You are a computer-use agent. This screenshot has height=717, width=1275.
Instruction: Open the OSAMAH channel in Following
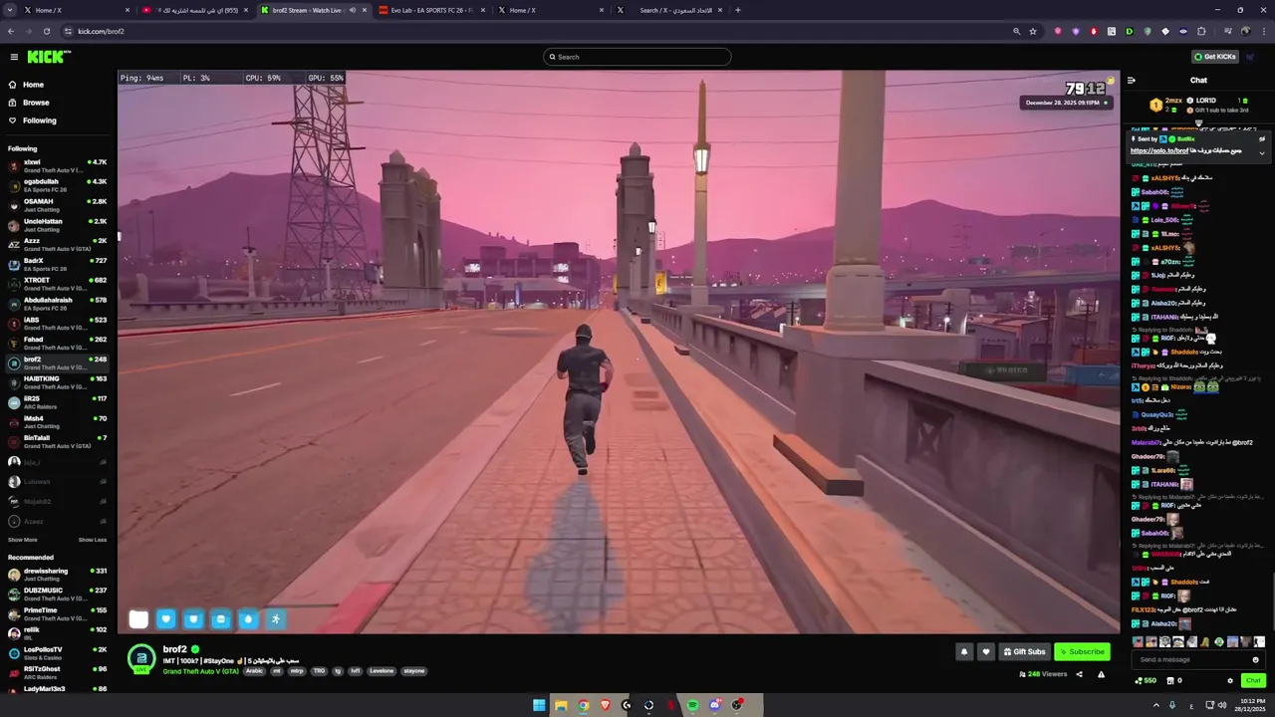[58, 205]
